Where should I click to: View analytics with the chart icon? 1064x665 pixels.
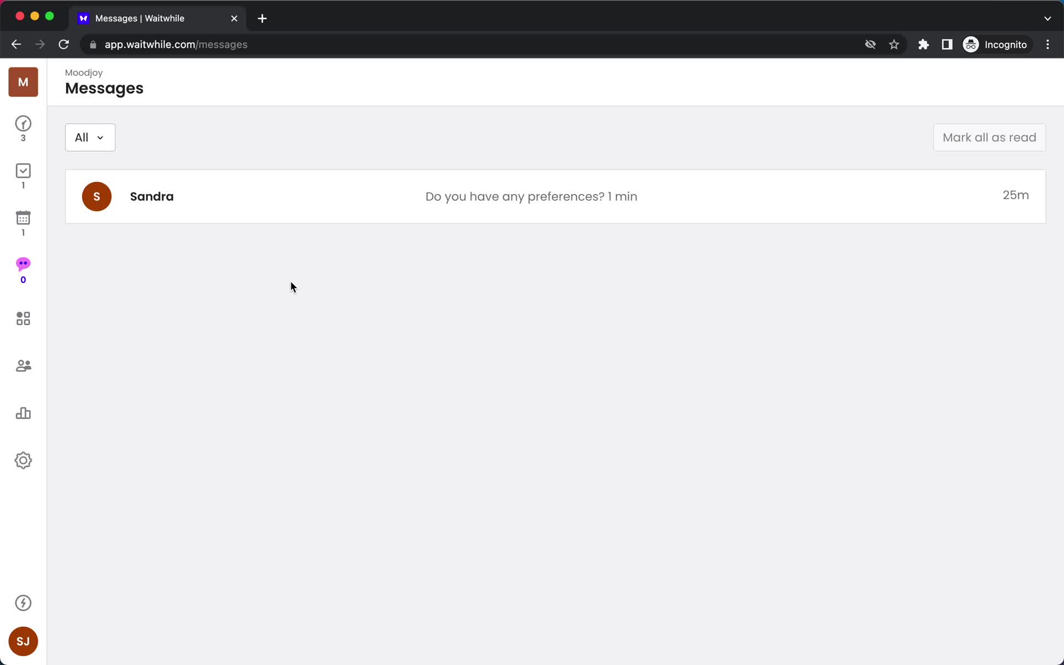23,413
